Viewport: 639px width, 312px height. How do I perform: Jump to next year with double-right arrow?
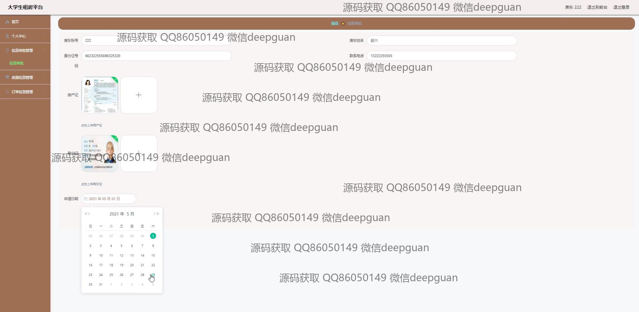tap(158, 214)
